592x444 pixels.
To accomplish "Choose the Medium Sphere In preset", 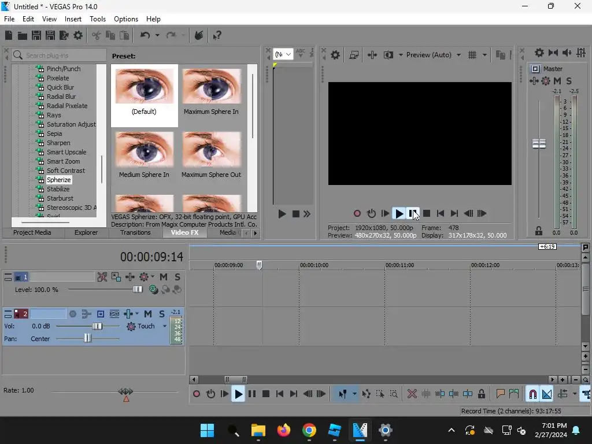I will 144,155.
